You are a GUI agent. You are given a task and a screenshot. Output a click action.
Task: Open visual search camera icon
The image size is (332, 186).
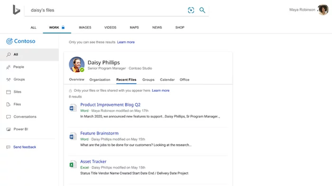click(191, 10)
